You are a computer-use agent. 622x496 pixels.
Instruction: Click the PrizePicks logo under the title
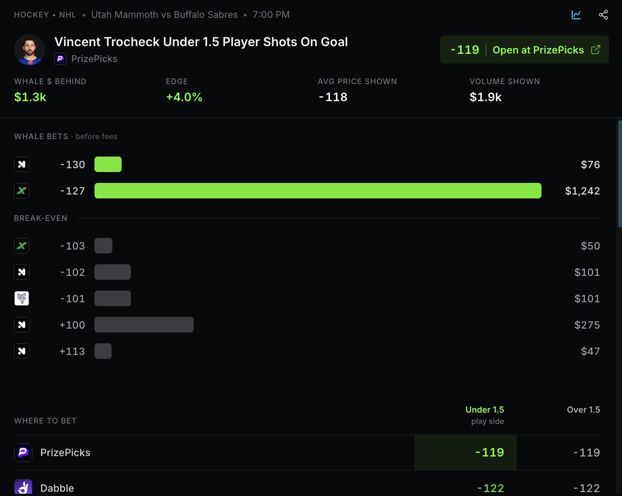pos(60,59)
